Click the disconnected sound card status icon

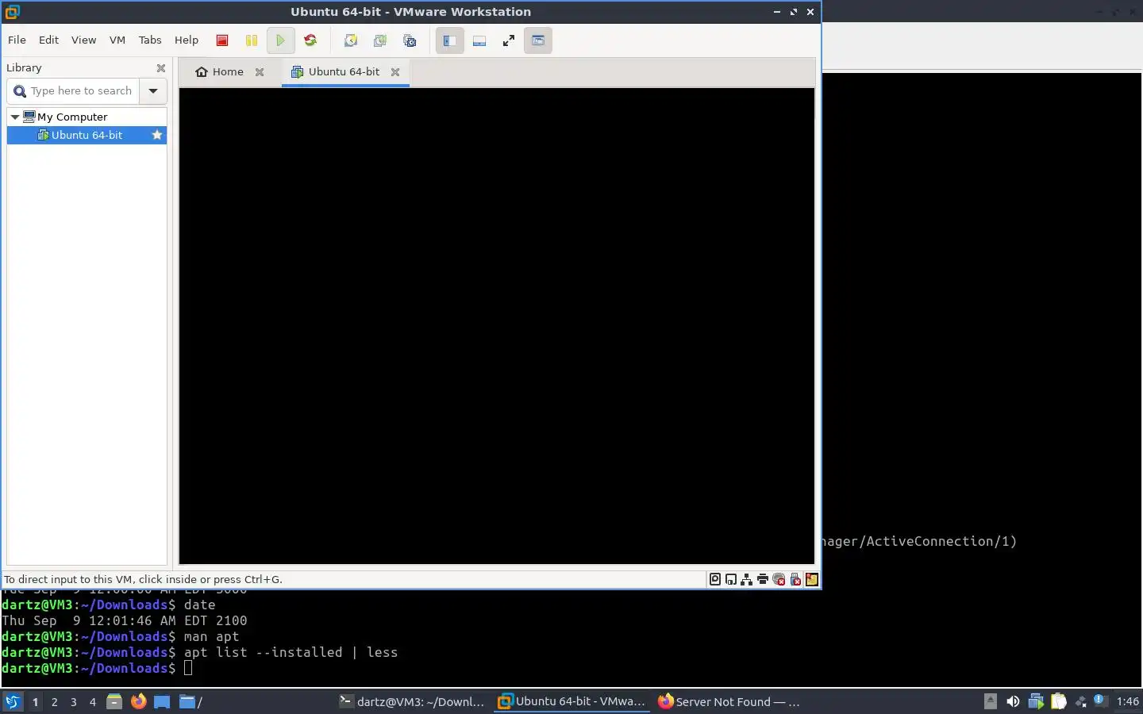click(x=779, y=579)
